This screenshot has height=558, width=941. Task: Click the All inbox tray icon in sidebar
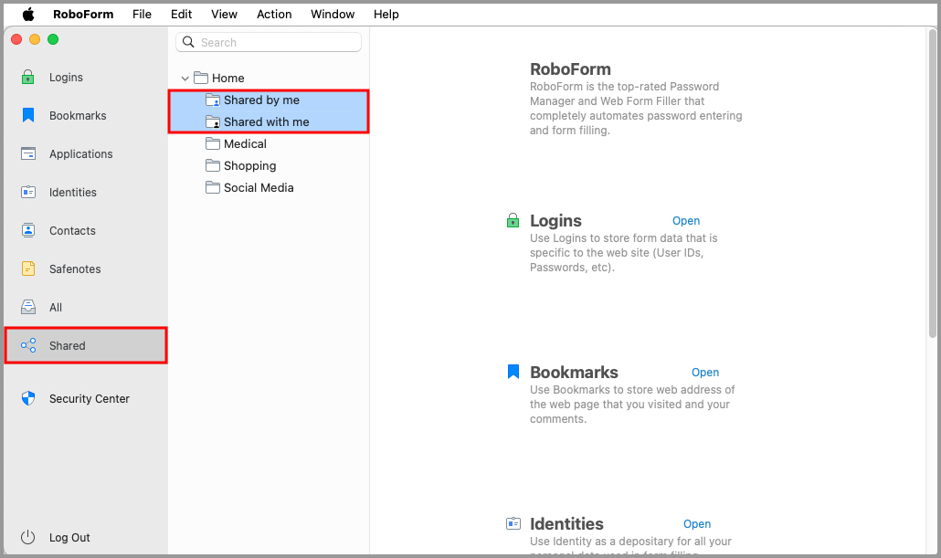[28, 307]
